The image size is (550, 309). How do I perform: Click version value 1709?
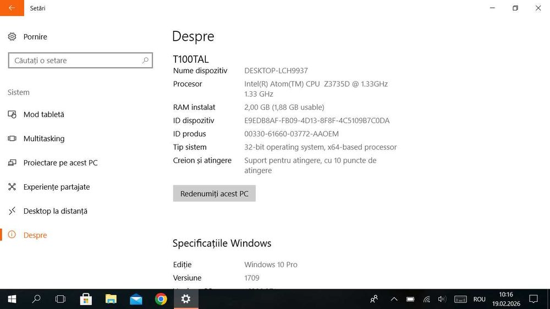pyautogui.click(x=252, y=278)
